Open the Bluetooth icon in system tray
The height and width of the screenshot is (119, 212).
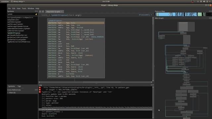[x=201, y=1]
